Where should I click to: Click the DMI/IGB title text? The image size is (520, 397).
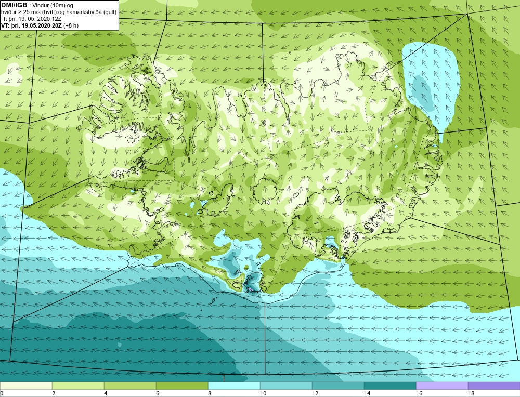[14, 5]
